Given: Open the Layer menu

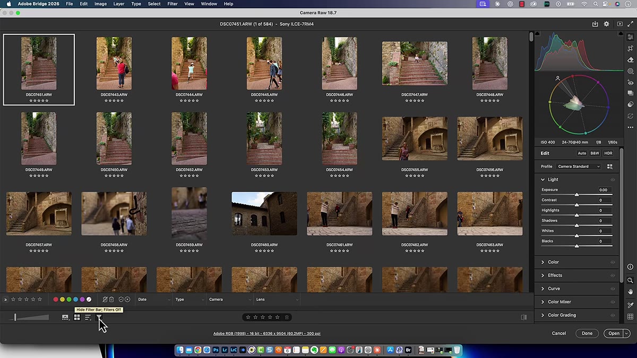Looking at the screenshot, I should pos(119,4).
